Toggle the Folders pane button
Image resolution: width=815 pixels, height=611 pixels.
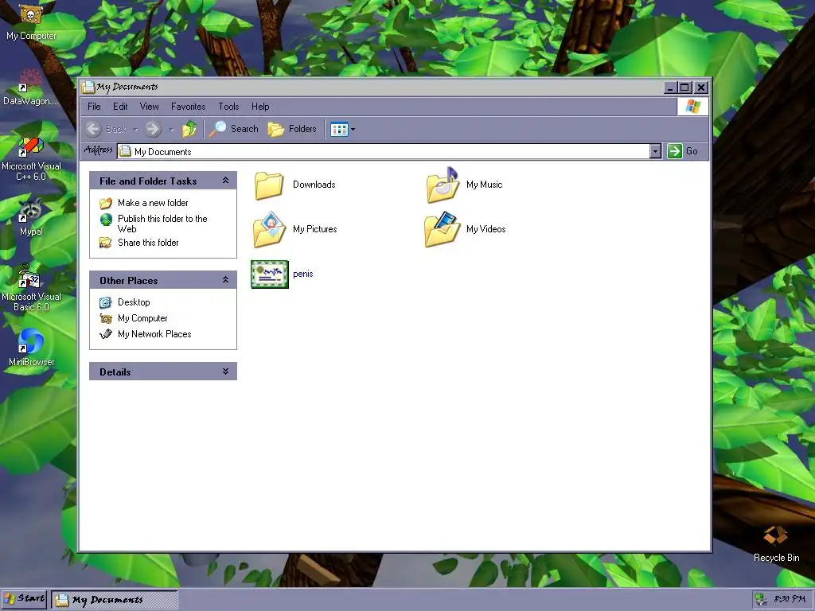click(292, 129)
